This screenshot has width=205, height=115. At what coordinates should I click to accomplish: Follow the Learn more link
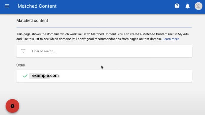[x=171, y=39]
